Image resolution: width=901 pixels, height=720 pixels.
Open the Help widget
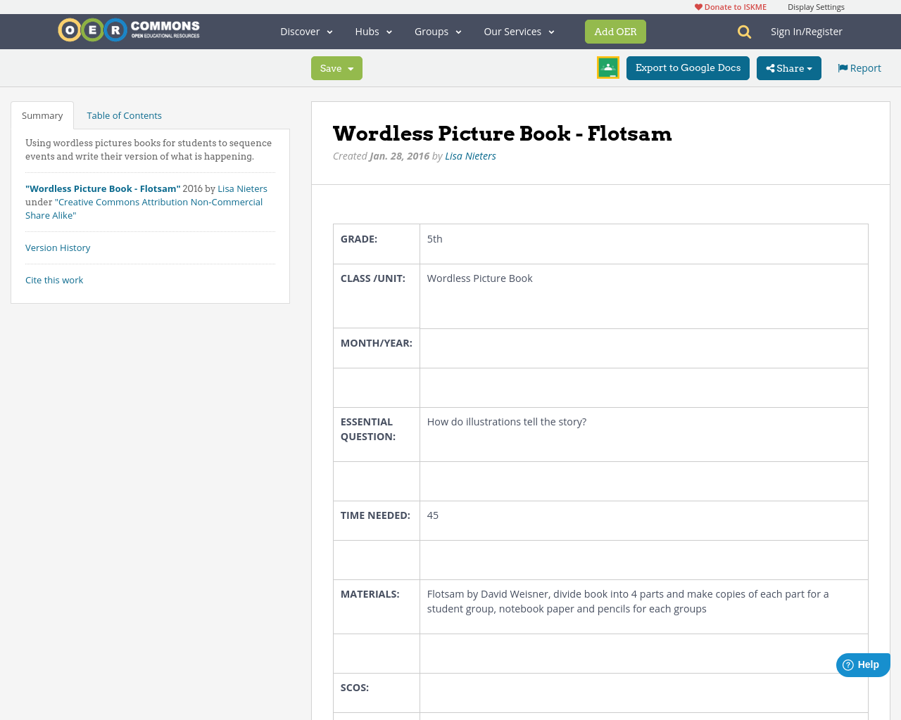[x=862, y=664]
